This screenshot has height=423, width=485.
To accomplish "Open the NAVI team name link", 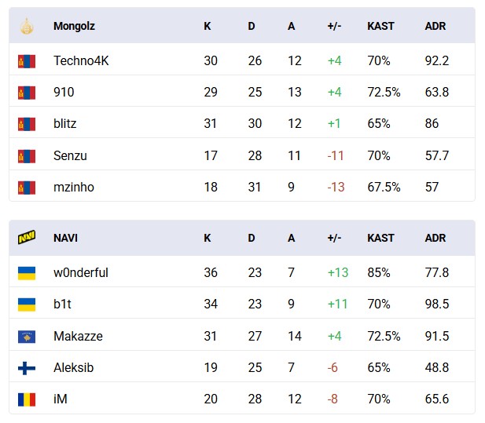I will 65,238.
